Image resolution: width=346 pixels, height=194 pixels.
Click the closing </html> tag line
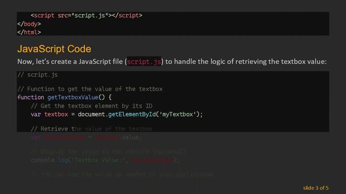tap(29, 32)
